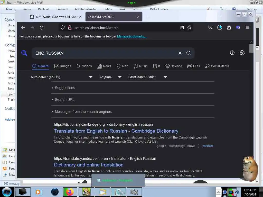Click the browser address bar URL
263x197 pixels.
(96, 28)
